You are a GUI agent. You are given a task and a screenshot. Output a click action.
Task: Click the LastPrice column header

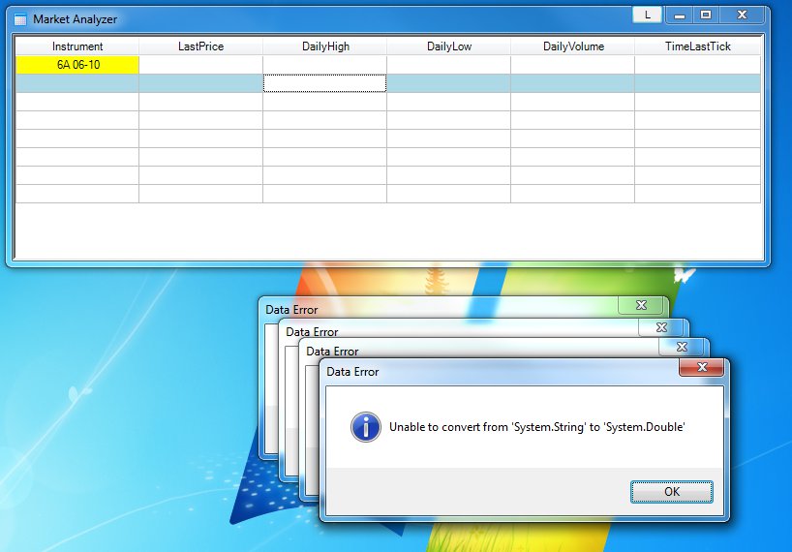[200, 46]
